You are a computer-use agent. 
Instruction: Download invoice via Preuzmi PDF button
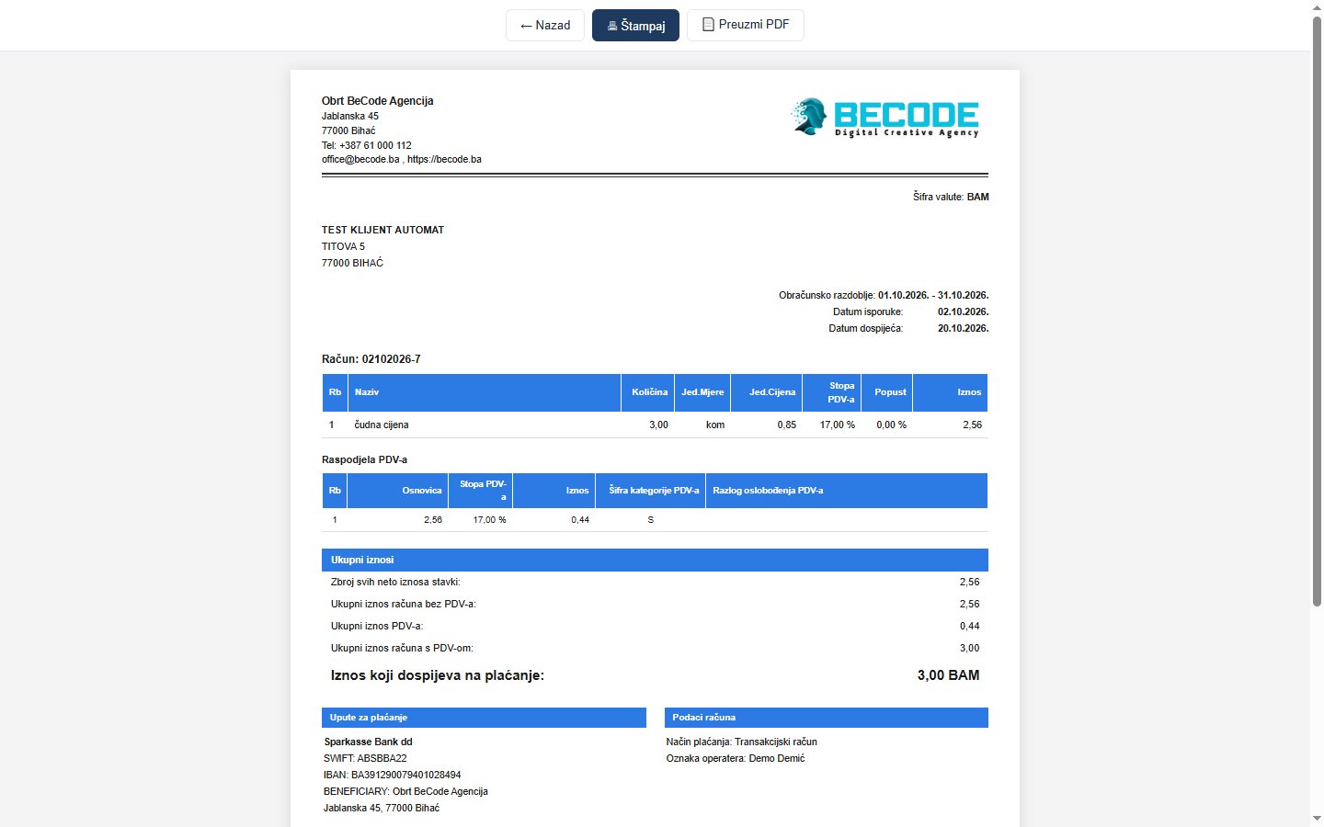(746, 25)
